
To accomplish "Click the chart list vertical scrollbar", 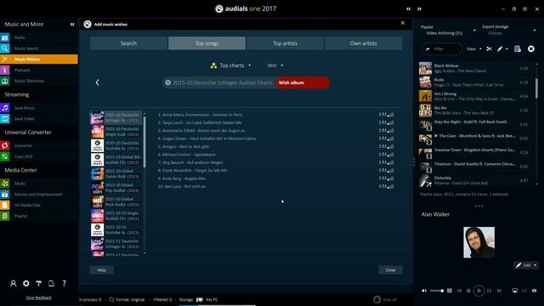I will click(x=144, y=142).
